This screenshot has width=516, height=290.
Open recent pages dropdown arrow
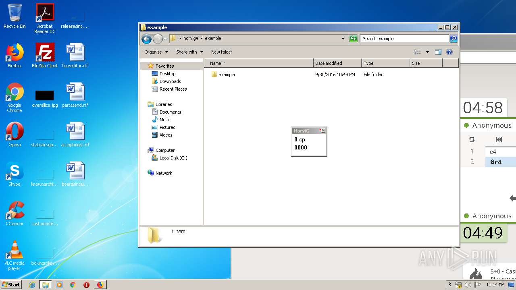(165, 39)
